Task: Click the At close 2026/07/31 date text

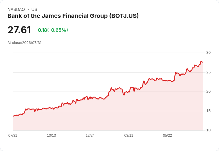Action: (x=24, y=43)
